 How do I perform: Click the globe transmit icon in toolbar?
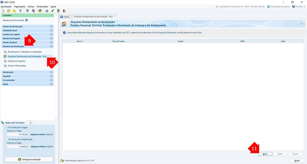tap(40, 11)
